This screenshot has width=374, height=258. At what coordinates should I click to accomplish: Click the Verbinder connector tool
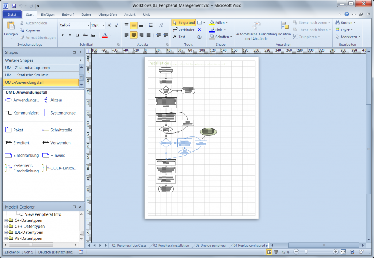coord(184,30)
